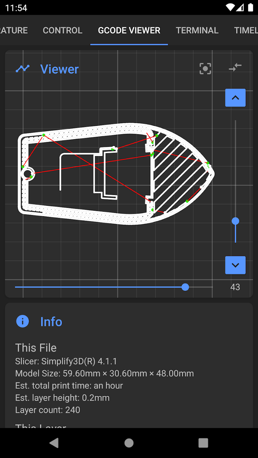Tap the gcode layer preview drawing
The height and width of the screenshot is (458, 258).
coord(116,174)
